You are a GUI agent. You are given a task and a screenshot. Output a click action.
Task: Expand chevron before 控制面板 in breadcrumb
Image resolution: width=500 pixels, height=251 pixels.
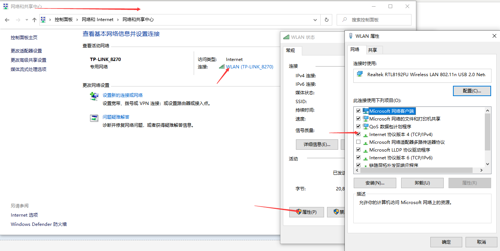pyautogui.click(x=50, y=20)
